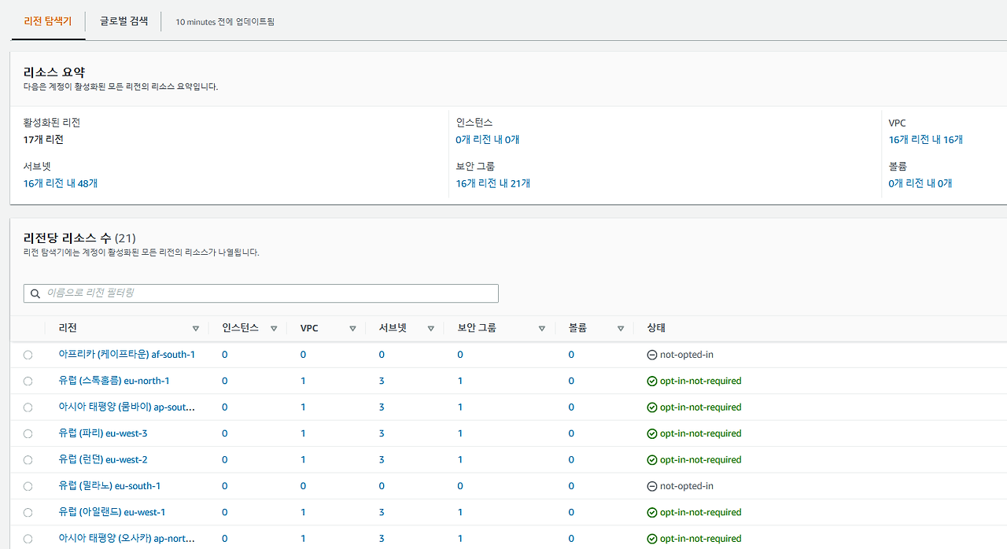This screenshot has width=1007, height=549.
Task: Click the not-opted-in status icon for eu-south-1
Action: click(651, 485)
